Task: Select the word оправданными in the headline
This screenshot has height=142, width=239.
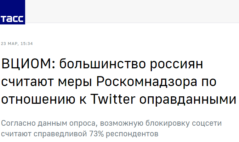Action: (188, 100)
